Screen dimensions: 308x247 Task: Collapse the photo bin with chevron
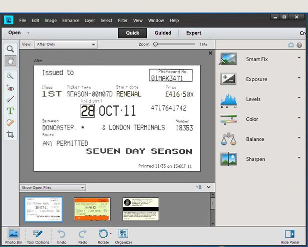pos(209,187)
